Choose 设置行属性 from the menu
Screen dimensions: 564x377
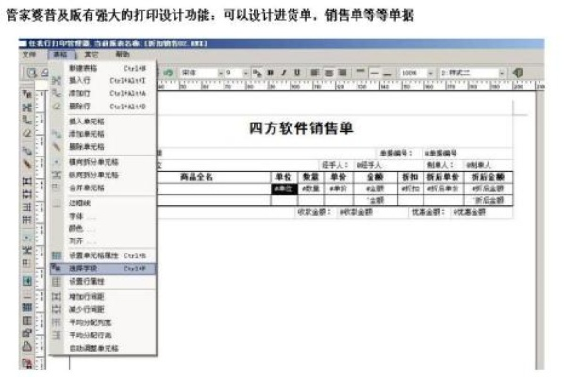click(103, 282)
